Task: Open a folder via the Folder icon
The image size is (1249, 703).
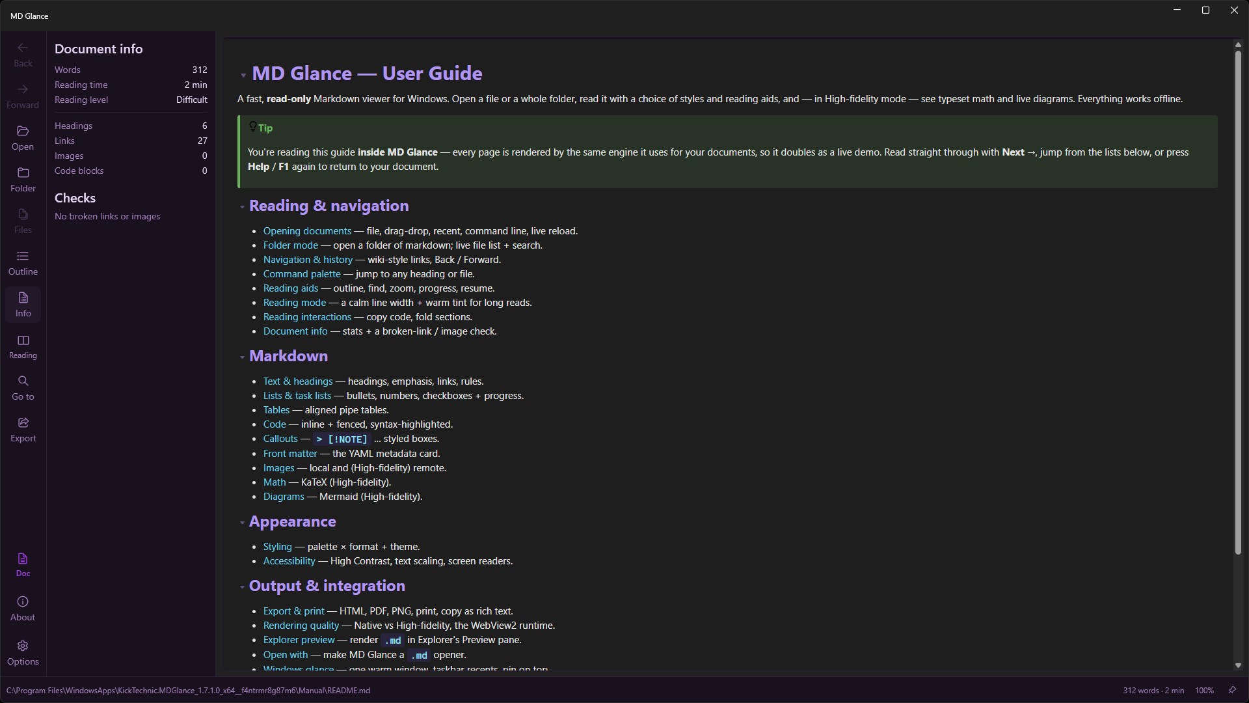Action: pos(23,180)
